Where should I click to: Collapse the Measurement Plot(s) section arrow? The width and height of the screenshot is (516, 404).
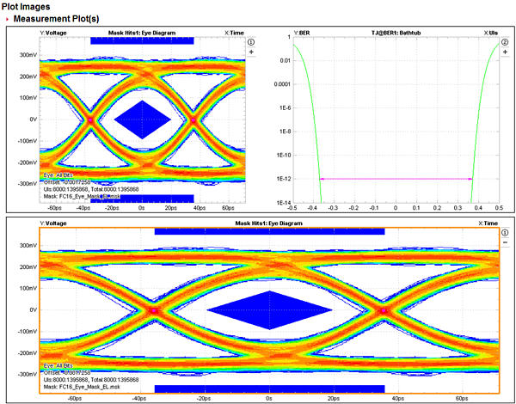(x=9, y=19)
